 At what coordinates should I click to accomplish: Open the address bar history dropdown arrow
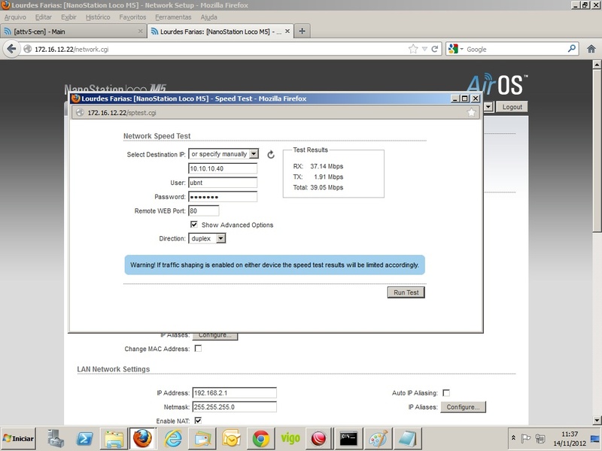pos(424,49)
